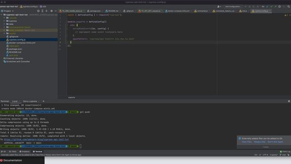Image resolution: width=291 pixels, height=164 pixels.
Task: Open Add Configuration dropdown
Action: 233,6
